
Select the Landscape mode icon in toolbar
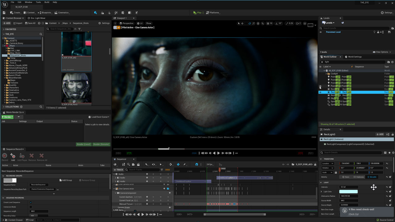[102, 13]
